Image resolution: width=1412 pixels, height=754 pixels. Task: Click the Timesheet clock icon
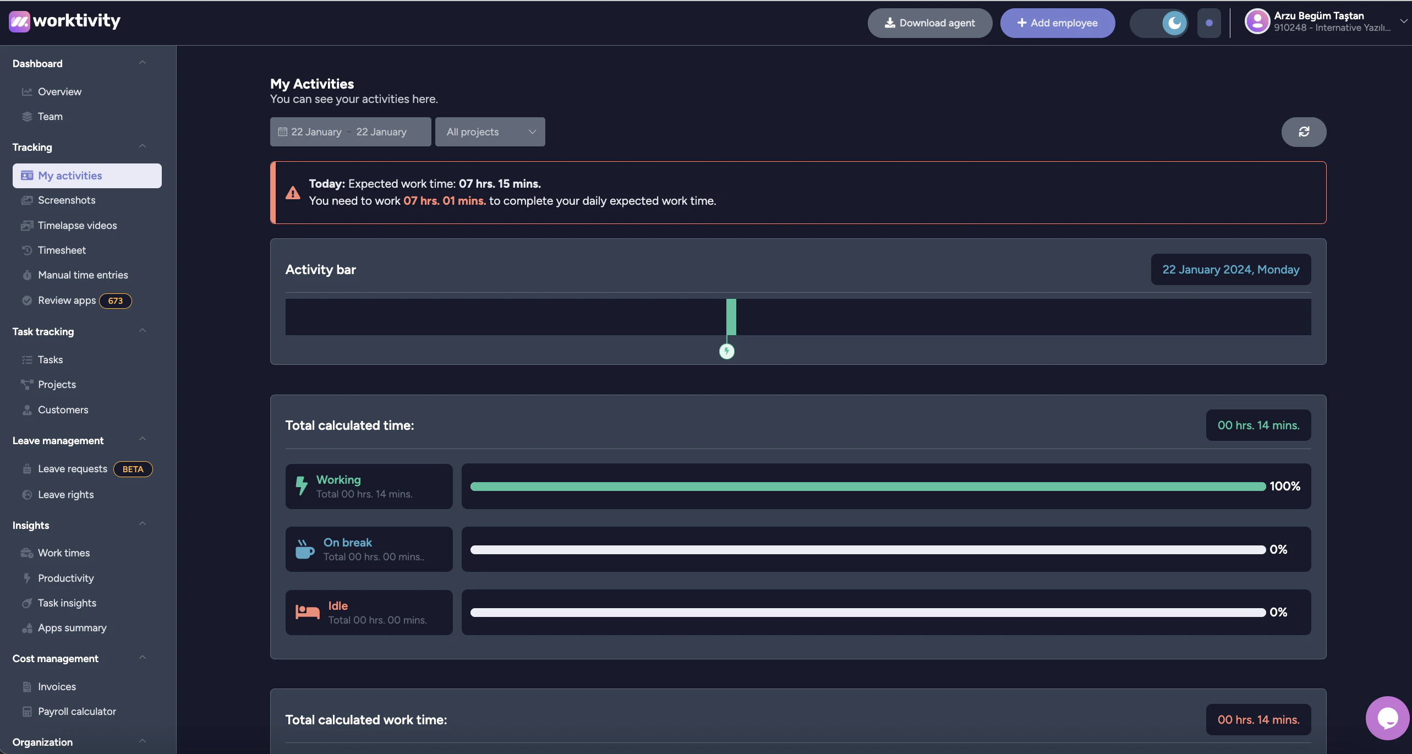click(27, 250)
